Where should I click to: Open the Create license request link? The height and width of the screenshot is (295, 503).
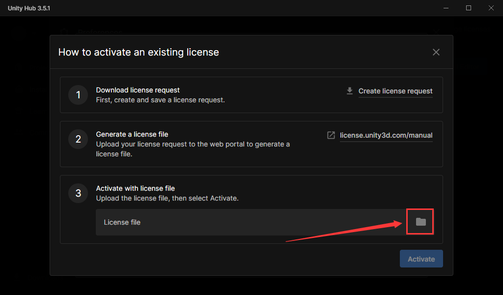(x=395, y=91)
